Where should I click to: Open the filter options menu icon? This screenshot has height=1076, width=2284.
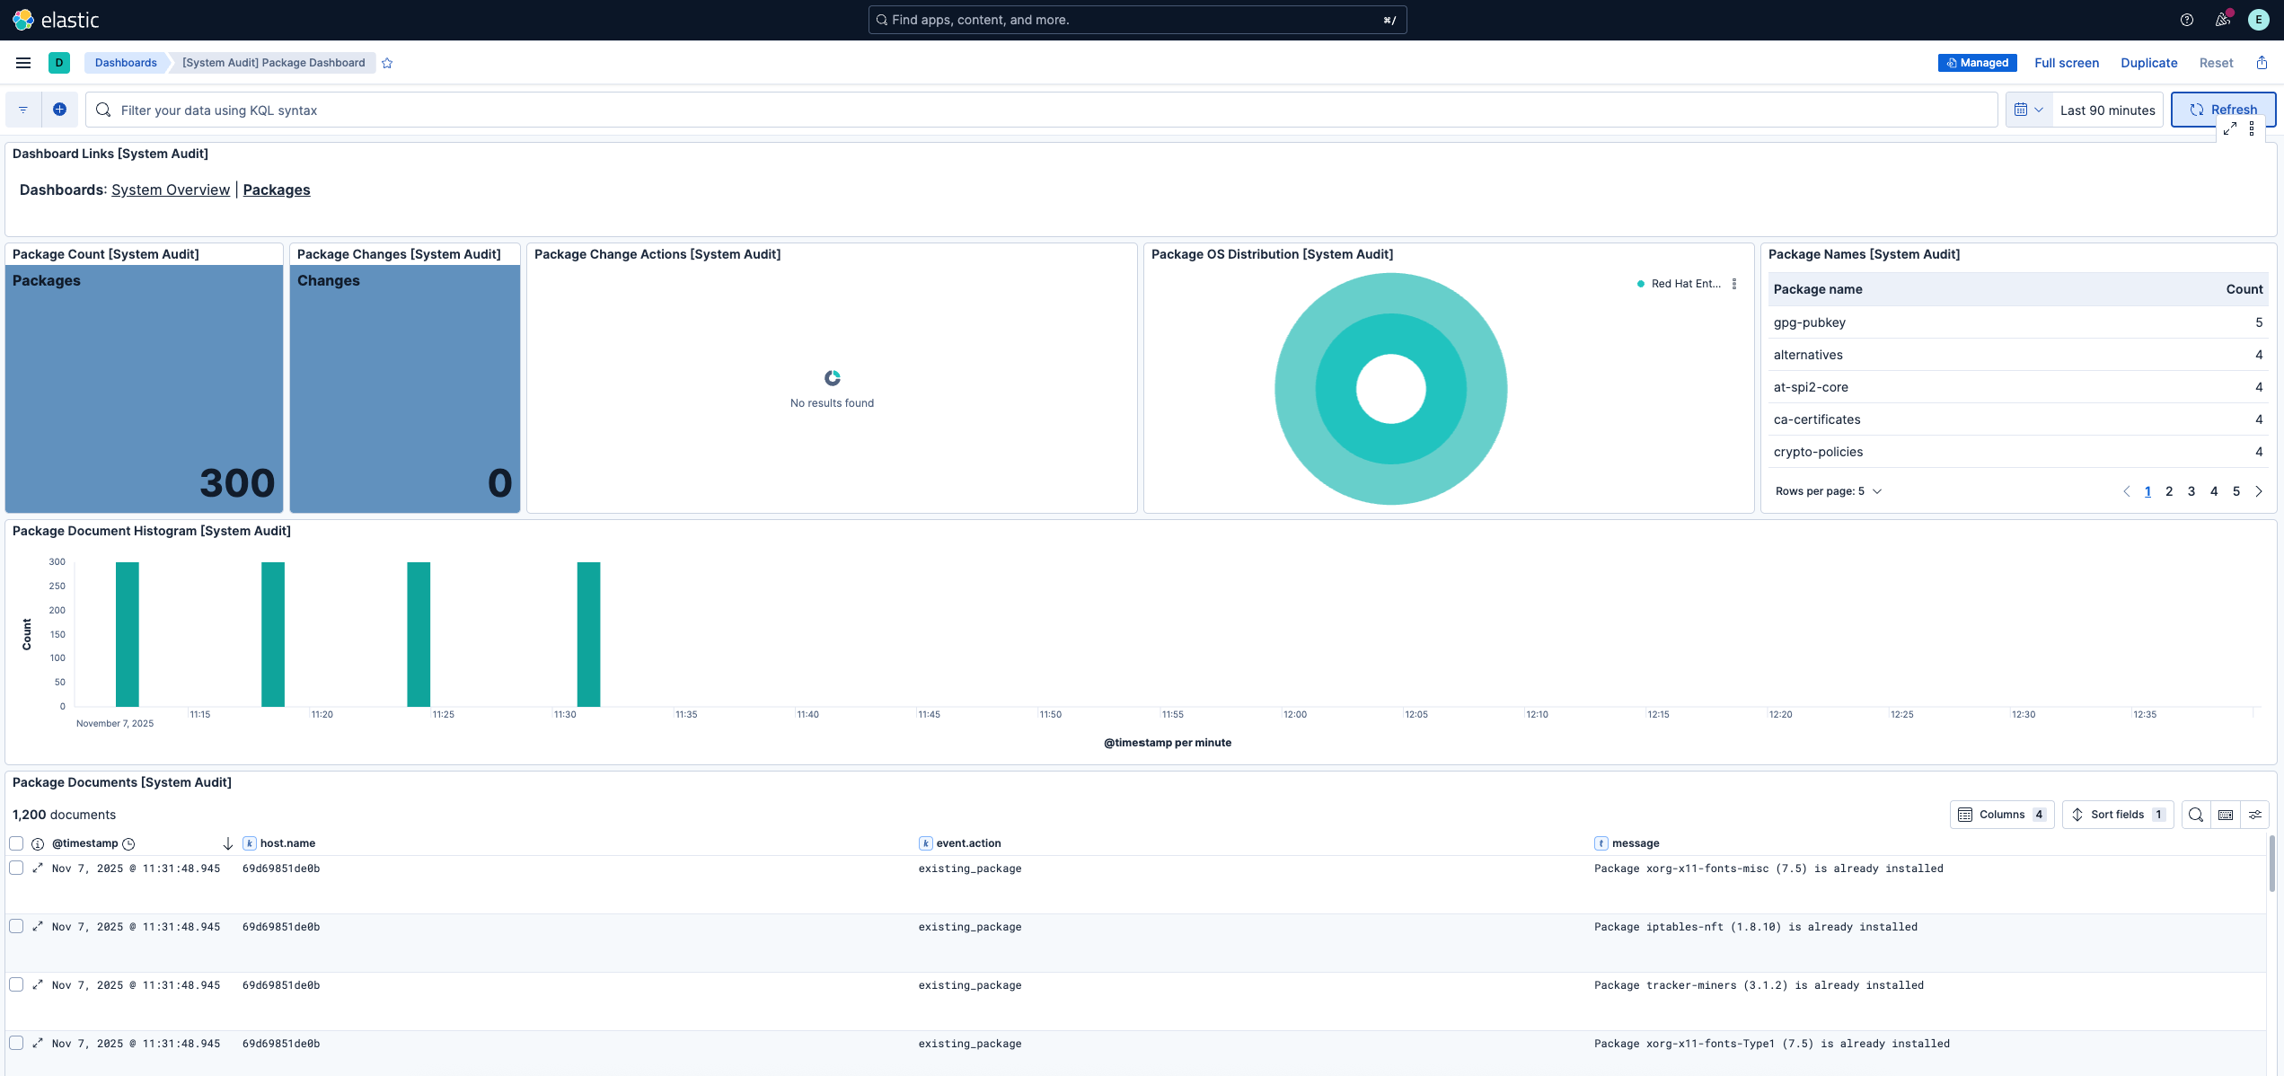tap(23, 110)
